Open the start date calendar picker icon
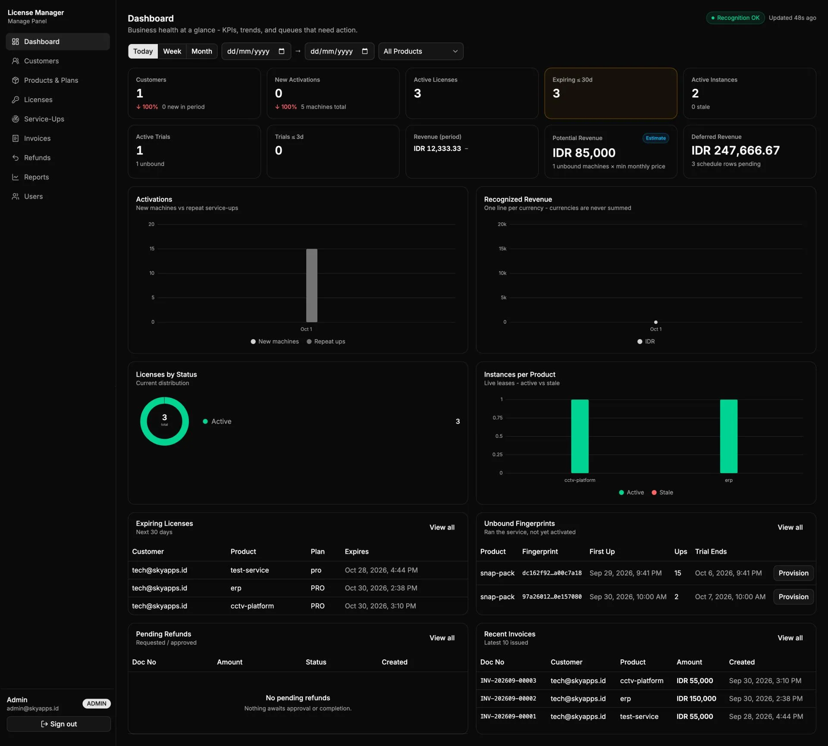This screenshot has width=828, height=746. point(282,51)
